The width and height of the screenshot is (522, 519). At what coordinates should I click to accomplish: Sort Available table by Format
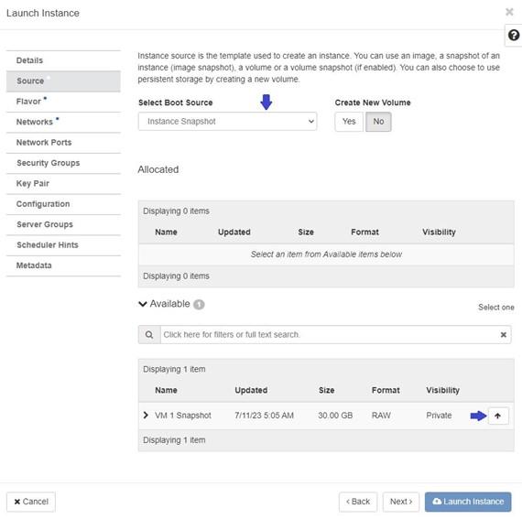tap(386, 390)
